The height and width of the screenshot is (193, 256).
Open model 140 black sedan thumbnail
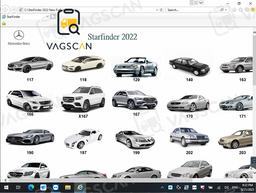tap(189, 66)
